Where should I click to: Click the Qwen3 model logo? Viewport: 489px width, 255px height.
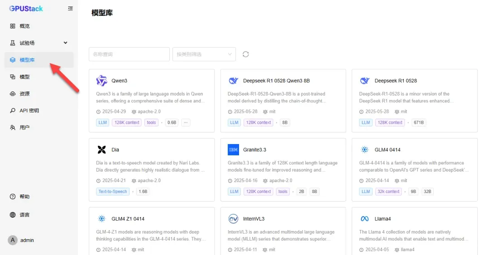click(x=102, y=81)
